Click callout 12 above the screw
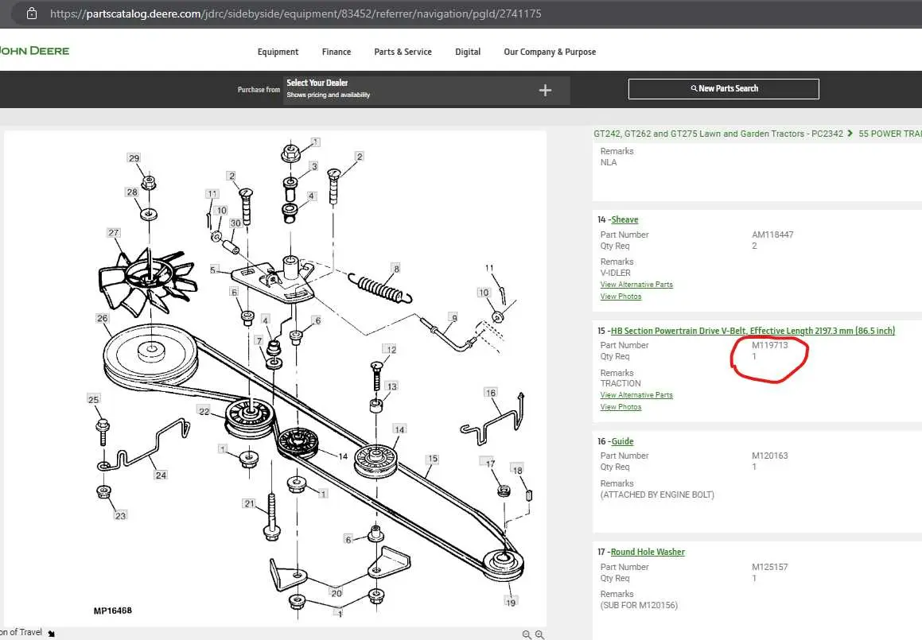 (x=391, y=349)
